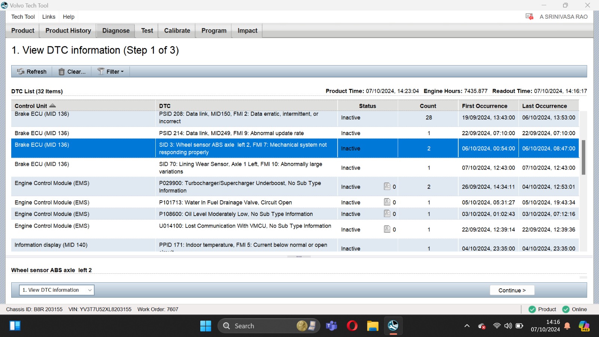Open File Explorer from taskbar

click(373, 326)
